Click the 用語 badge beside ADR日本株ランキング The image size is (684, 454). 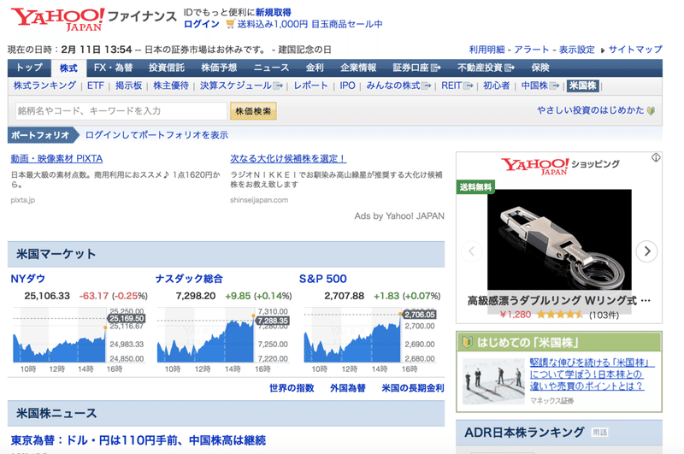[600, 433]
